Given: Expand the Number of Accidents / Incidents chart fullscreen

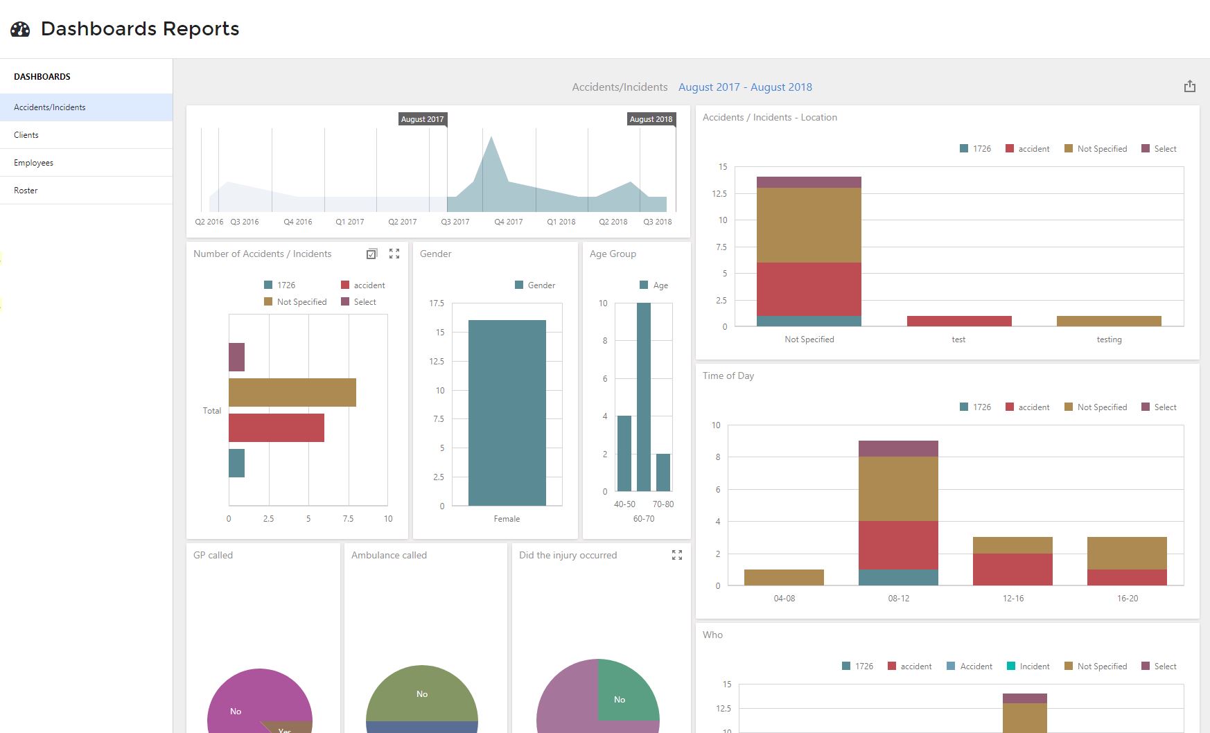Looking at the screenshot, I should point(394,254).
